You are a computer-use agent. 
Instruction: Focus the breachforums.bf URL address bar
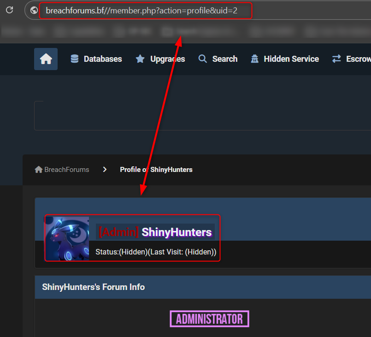pyautogui.click(x=141, y=11)
